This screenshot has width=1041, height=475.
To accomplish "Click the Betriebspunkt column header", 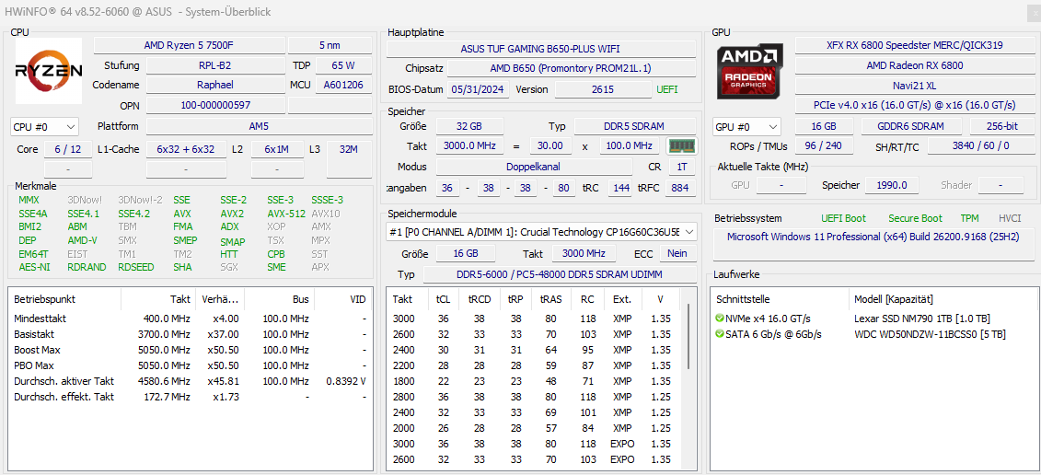I will [x=64, y=299].
